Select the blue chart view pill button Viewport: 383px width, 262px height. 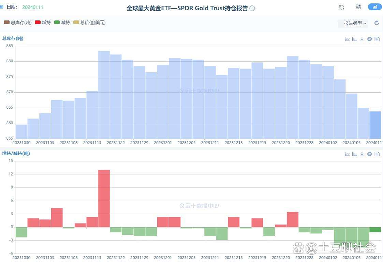[x=375, y=7]
